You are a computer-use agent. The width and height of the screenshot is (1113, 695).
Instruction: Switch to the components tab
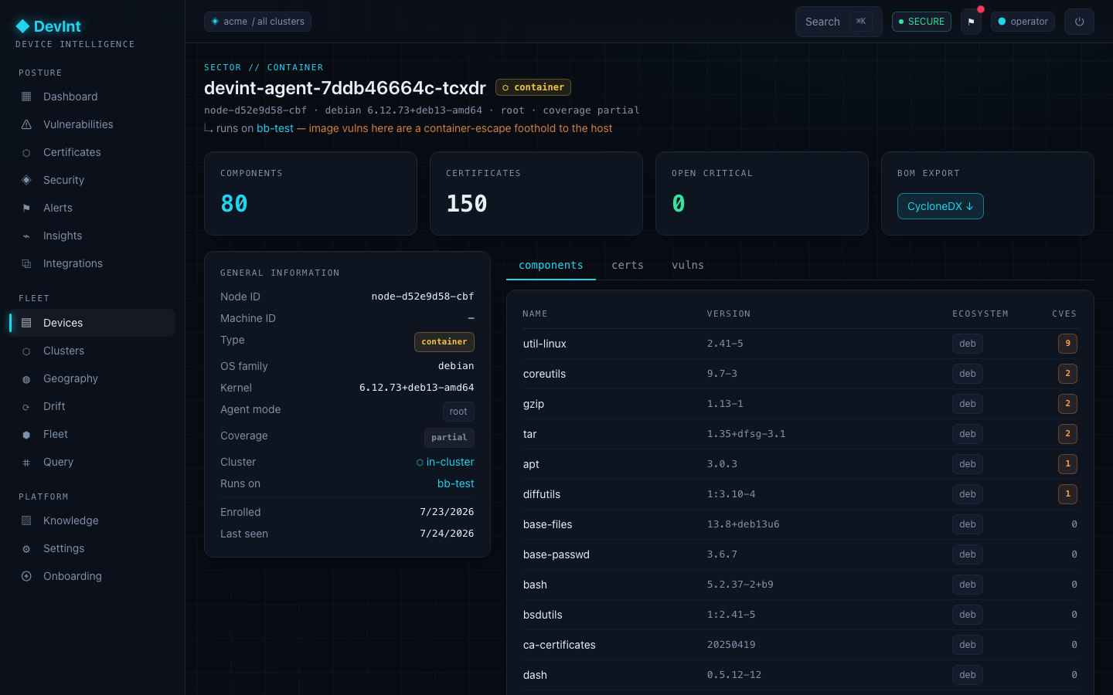pyautogui.click(x=551, y=265)
